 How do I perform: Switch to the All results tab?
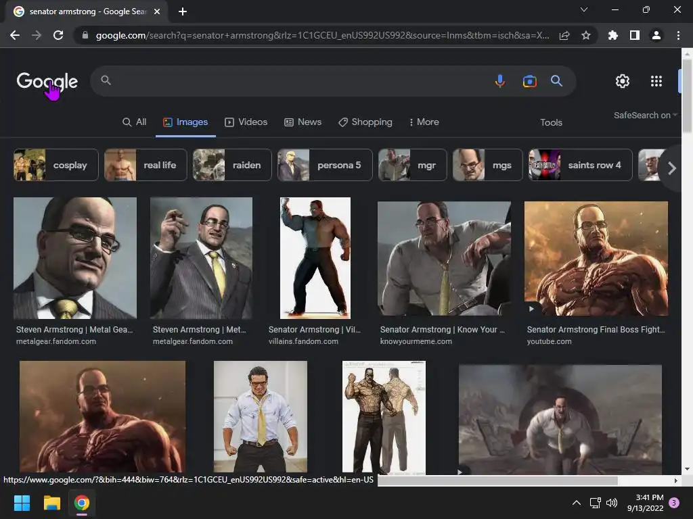[135, 122]
